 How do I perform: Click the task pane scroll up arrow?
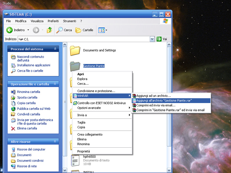(65, 45)
